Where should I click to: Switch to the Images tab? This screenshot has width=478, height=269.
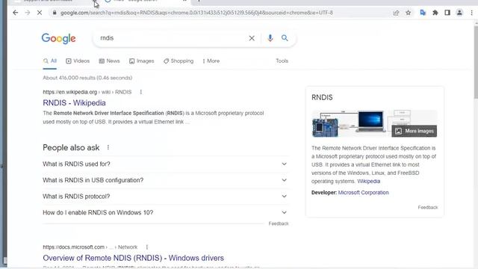(142, 61)
